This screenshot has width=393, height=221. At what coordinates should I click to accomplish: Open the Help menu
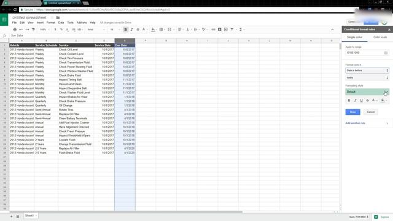point(93,23)
